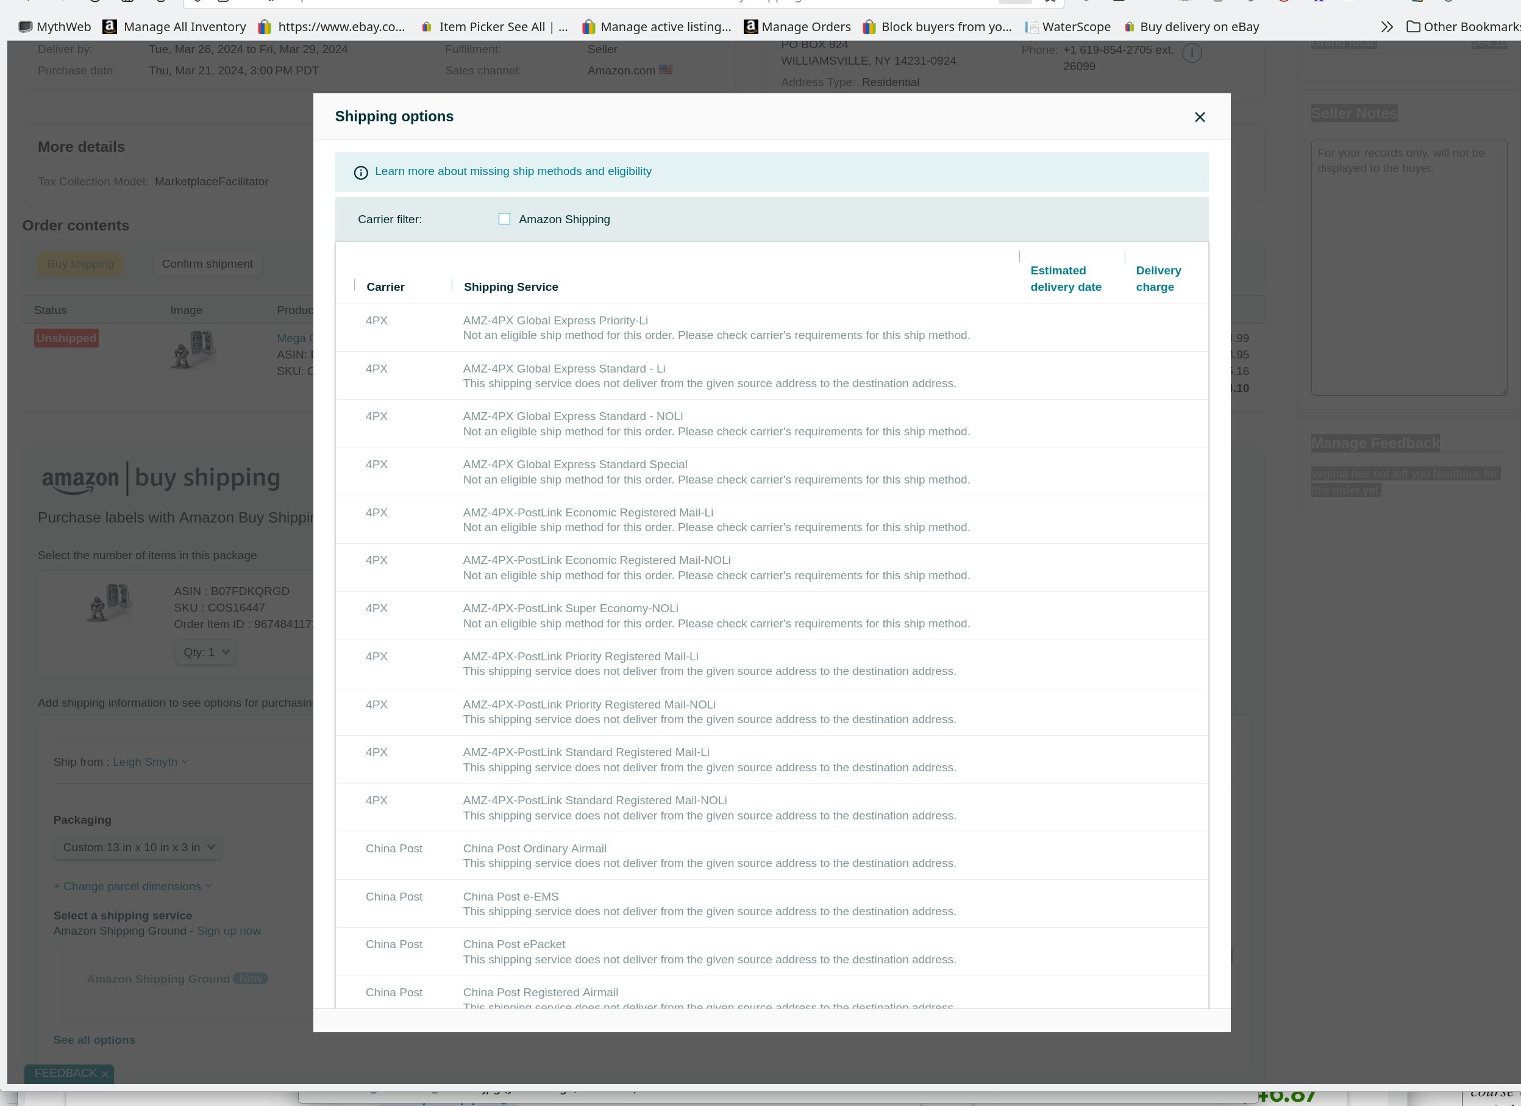Open Manage Orders bookmark
The height and width of the screenshot is (1106, 1521).
pos(797,27)
